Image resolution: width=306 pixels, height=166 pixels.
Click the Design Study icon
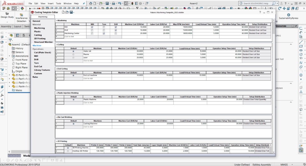pyautogui.click(x=7, y=14)
